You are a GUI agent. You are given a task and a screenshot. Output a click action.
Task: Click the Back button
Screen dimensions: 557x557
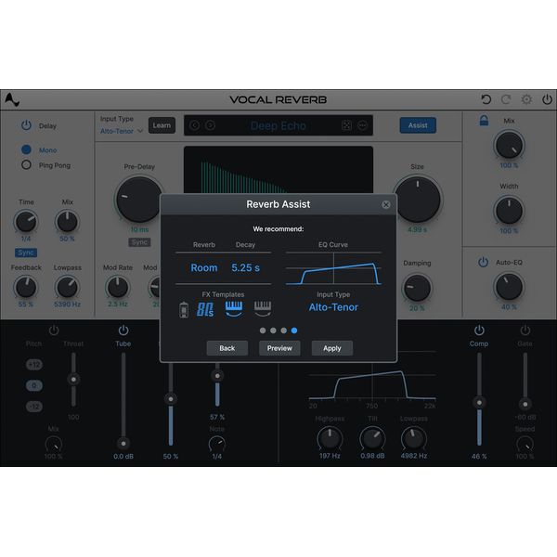pos(227,348)
